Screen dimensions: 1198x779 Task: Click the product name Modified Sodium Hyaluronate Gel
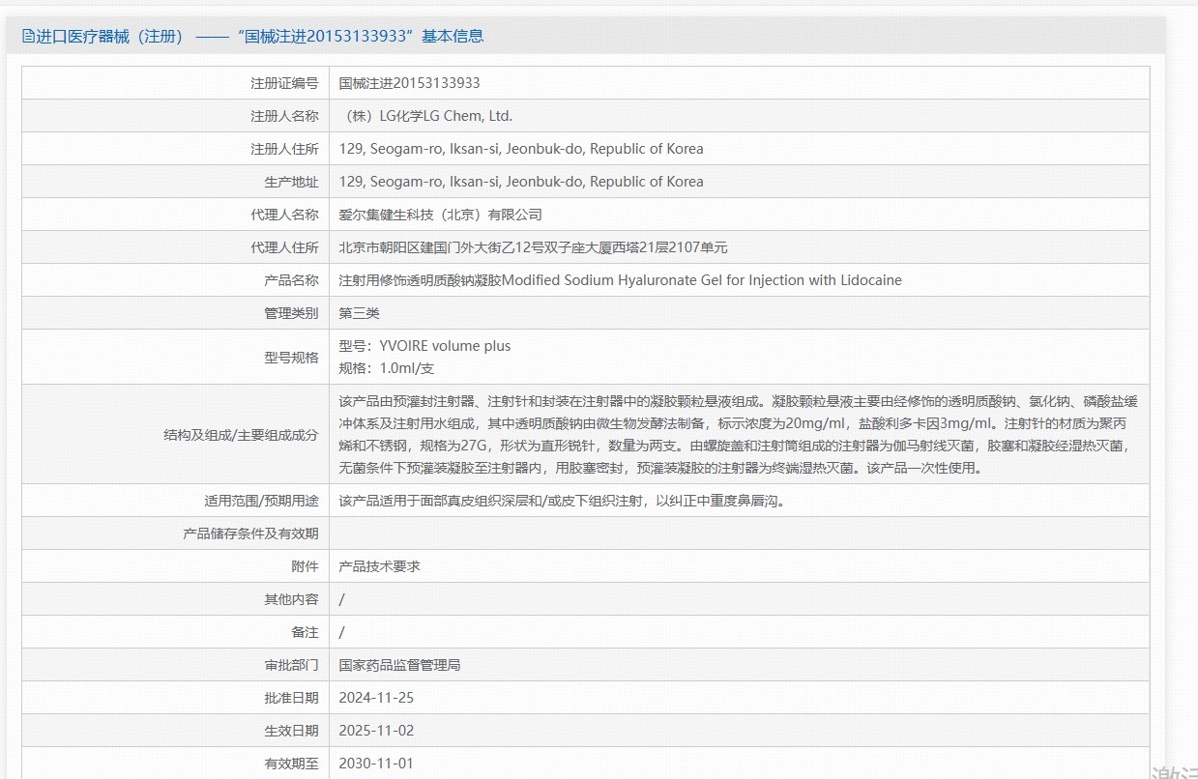coord(620,280)
